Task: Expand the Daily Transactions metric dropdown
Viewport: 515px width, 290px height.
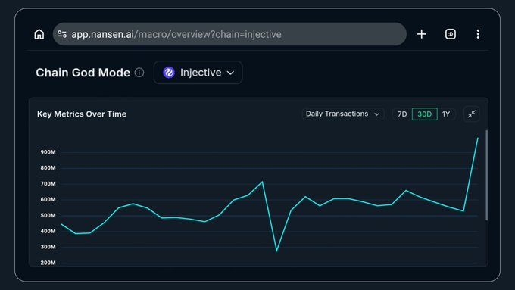Action: point(342,114)
